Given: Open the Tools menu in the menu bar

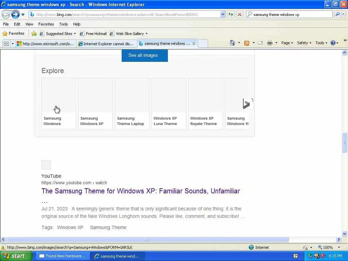Looking at the screenshot, I should [63, 24].
